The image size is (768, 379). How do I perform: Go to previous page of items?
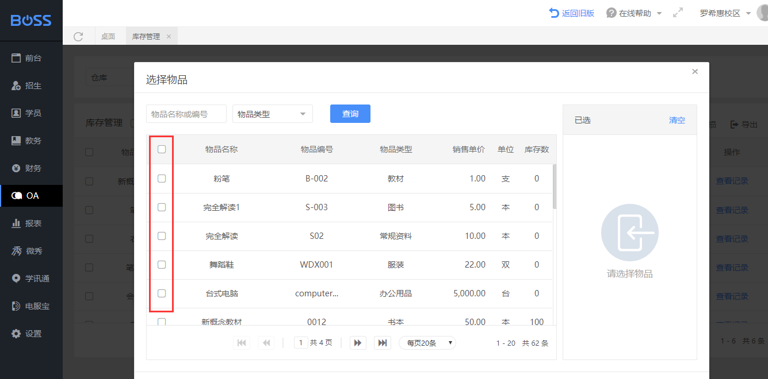tap(266, 343)
